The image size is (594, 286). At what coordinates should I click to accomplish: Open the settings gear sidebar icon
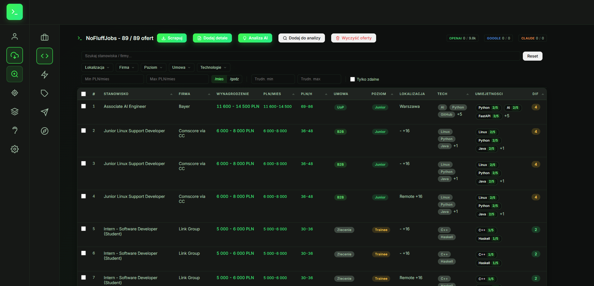click(x=15, y=149)
